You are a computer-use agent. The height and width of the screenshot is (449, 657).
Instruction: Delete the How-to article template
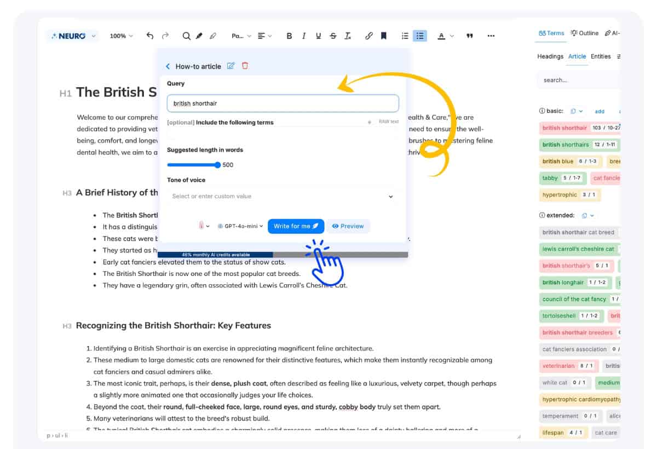coord(245,66)
